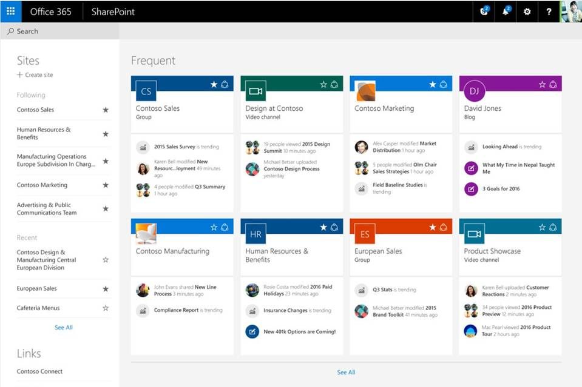Screen dimensions: 582x387
Task: Toggle follow star on Contoso Sales card
Action: pos(214,84)
